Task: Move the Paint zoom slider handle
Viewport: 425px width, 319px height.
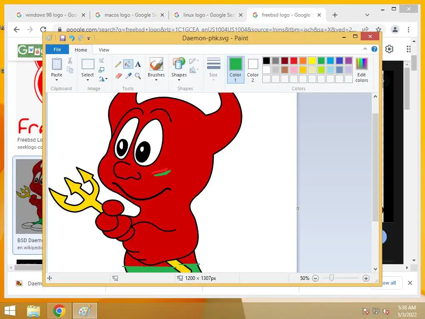Action: [x=331, y=278]
